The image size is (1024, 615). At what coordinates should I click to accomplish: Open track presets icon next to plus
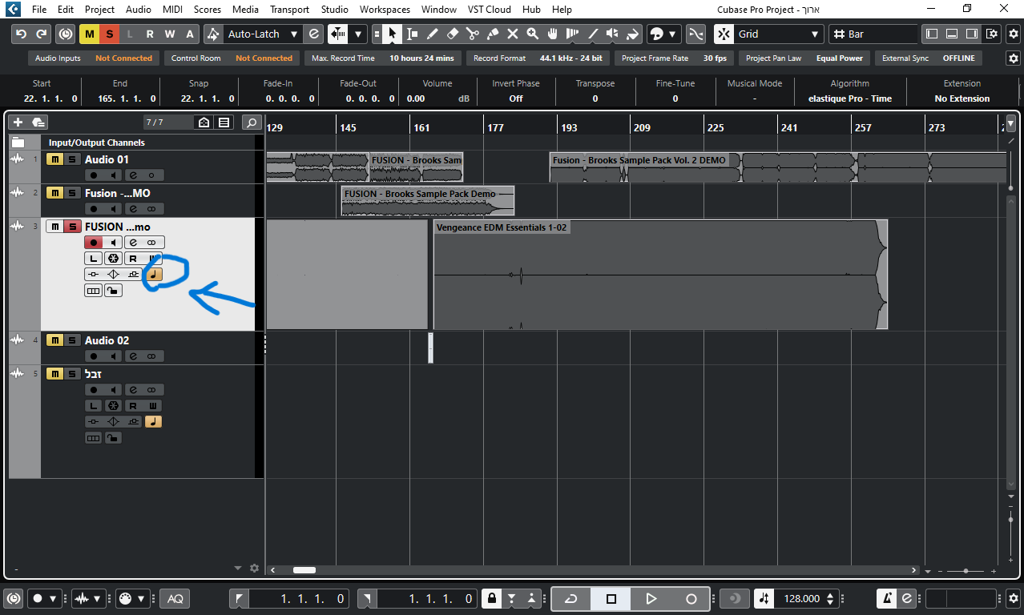[x=38, y=123]
